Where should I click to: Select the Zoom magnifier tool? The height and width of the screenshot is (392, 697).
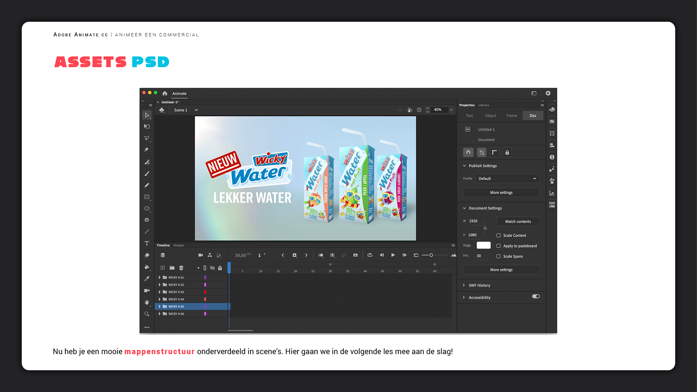(147, 314)
